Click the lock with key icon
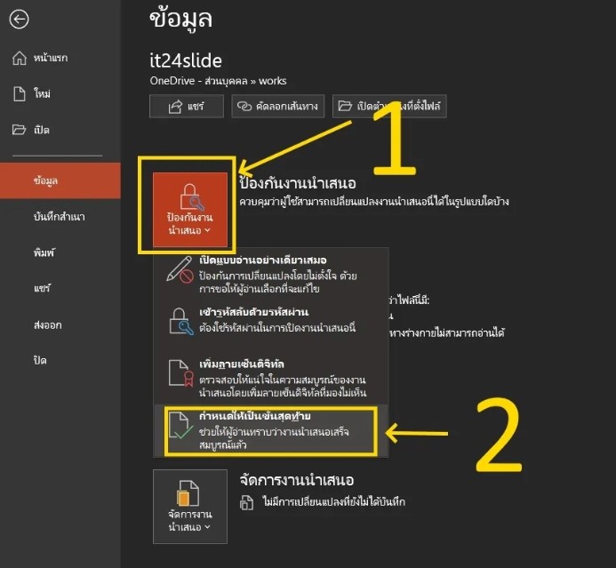The height and width of the screenshot is (568, 616). tap(180, 321)
